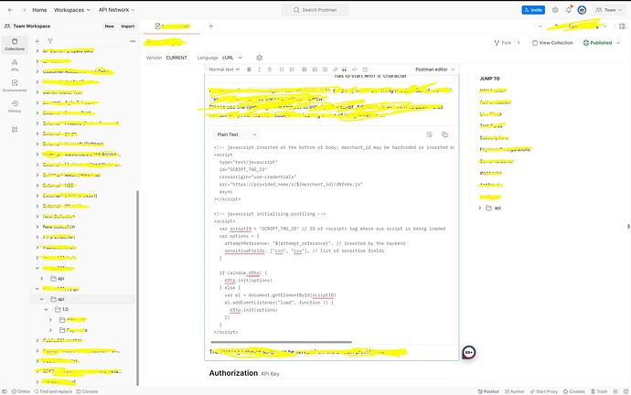The height and width of the screenshot is (395, 631).
Task: Click Start Proxy in status bar
Action: pos(544,391)
